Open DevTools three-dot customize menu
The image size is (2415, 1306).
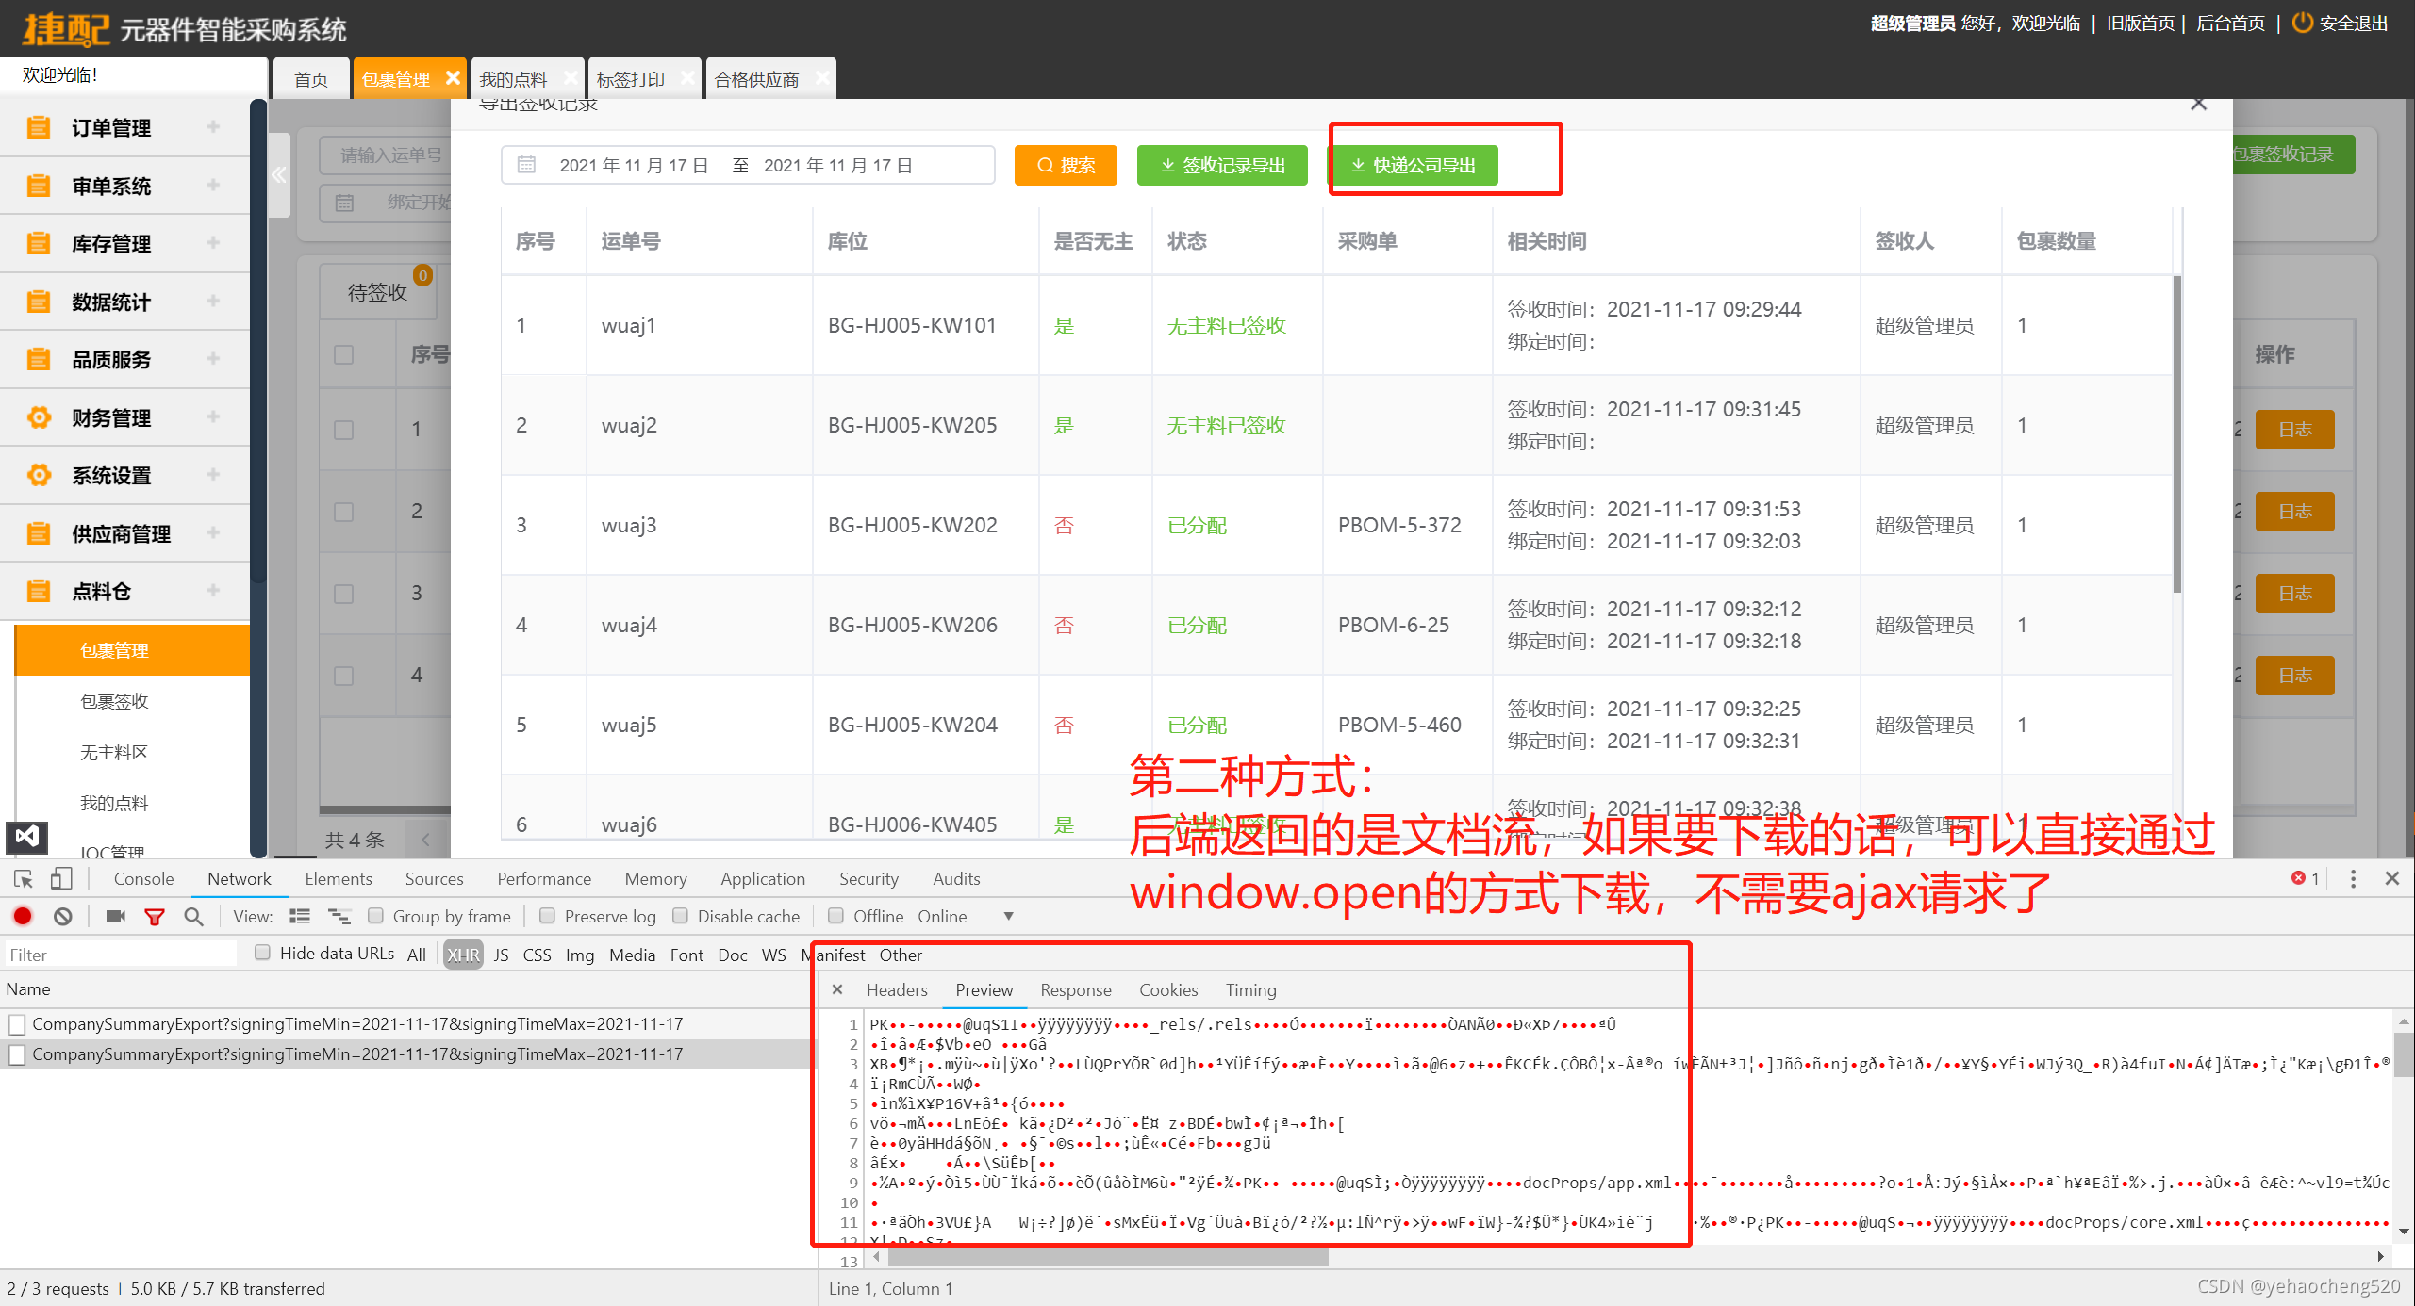click(2353, 878)
